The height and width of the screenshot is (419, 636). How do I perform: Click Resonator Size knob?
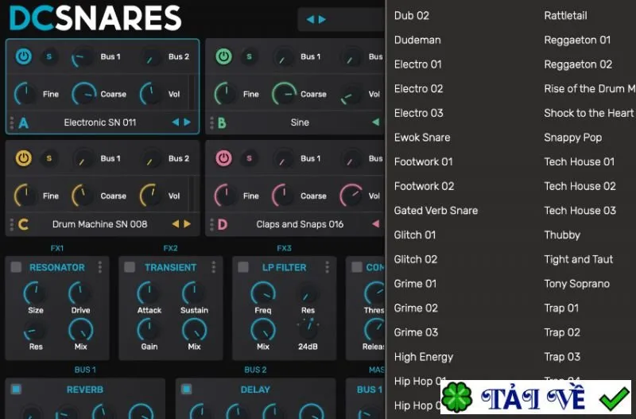(x=36, y=293)
